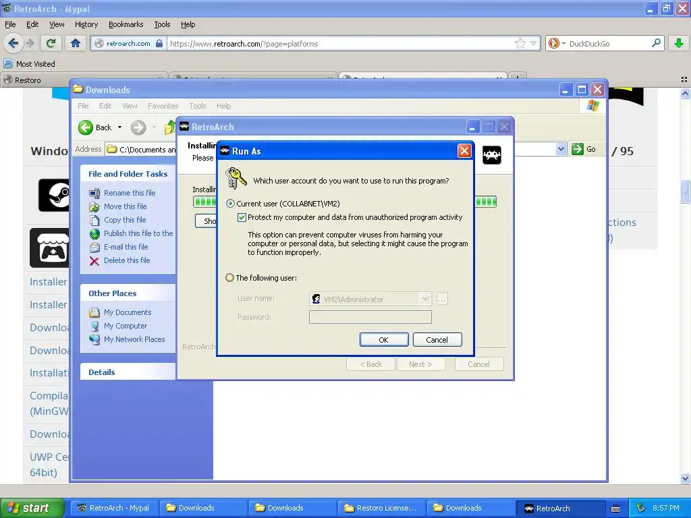Viewport: 691px width, 518px height.
Task: Select the Current user radio button
Action: tap(230, 204)
